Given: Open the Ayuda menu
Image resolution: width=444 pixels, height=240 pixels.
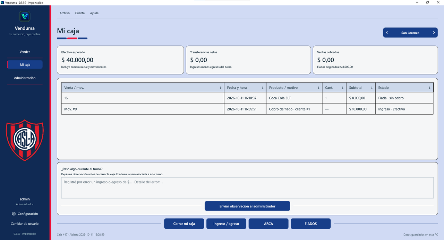Looking at the screenshot, I should [x=94, y=13].
